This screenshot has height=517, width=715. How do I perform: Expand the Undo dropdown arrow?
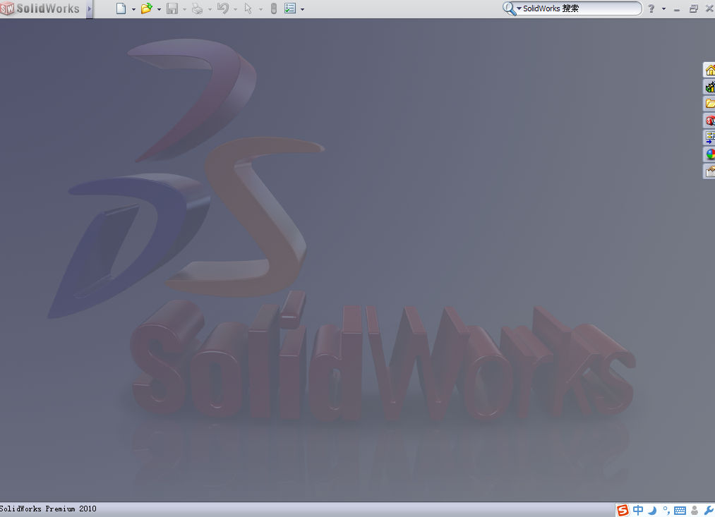[235, 9]
